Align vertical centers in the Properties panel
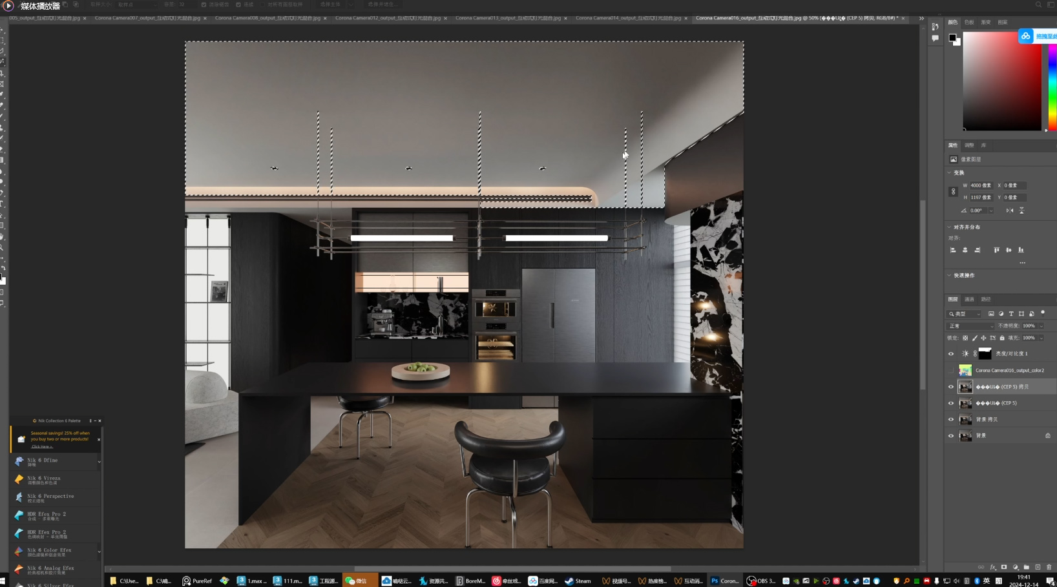 [1009, 250]
